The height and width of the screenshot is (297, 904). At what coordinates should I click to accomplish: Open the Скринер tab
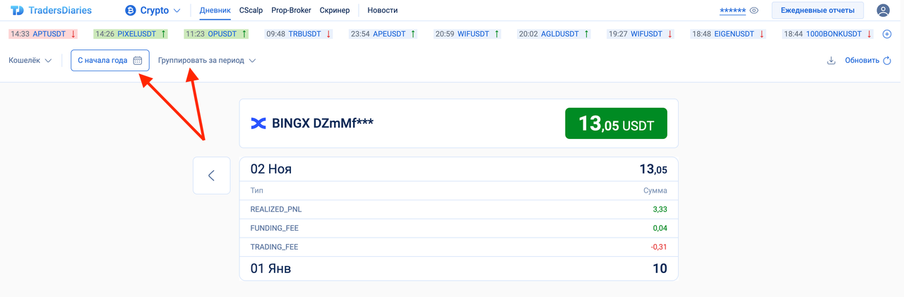335,11
